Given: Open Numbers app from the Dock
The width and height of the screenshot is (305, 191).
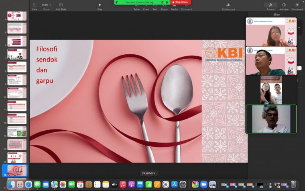Looking at the screenshot, I should 148,185.
